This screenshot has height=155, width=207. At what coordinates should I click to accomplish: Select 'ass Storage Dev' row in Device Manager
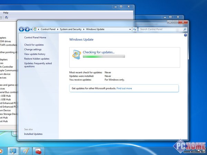8,114
